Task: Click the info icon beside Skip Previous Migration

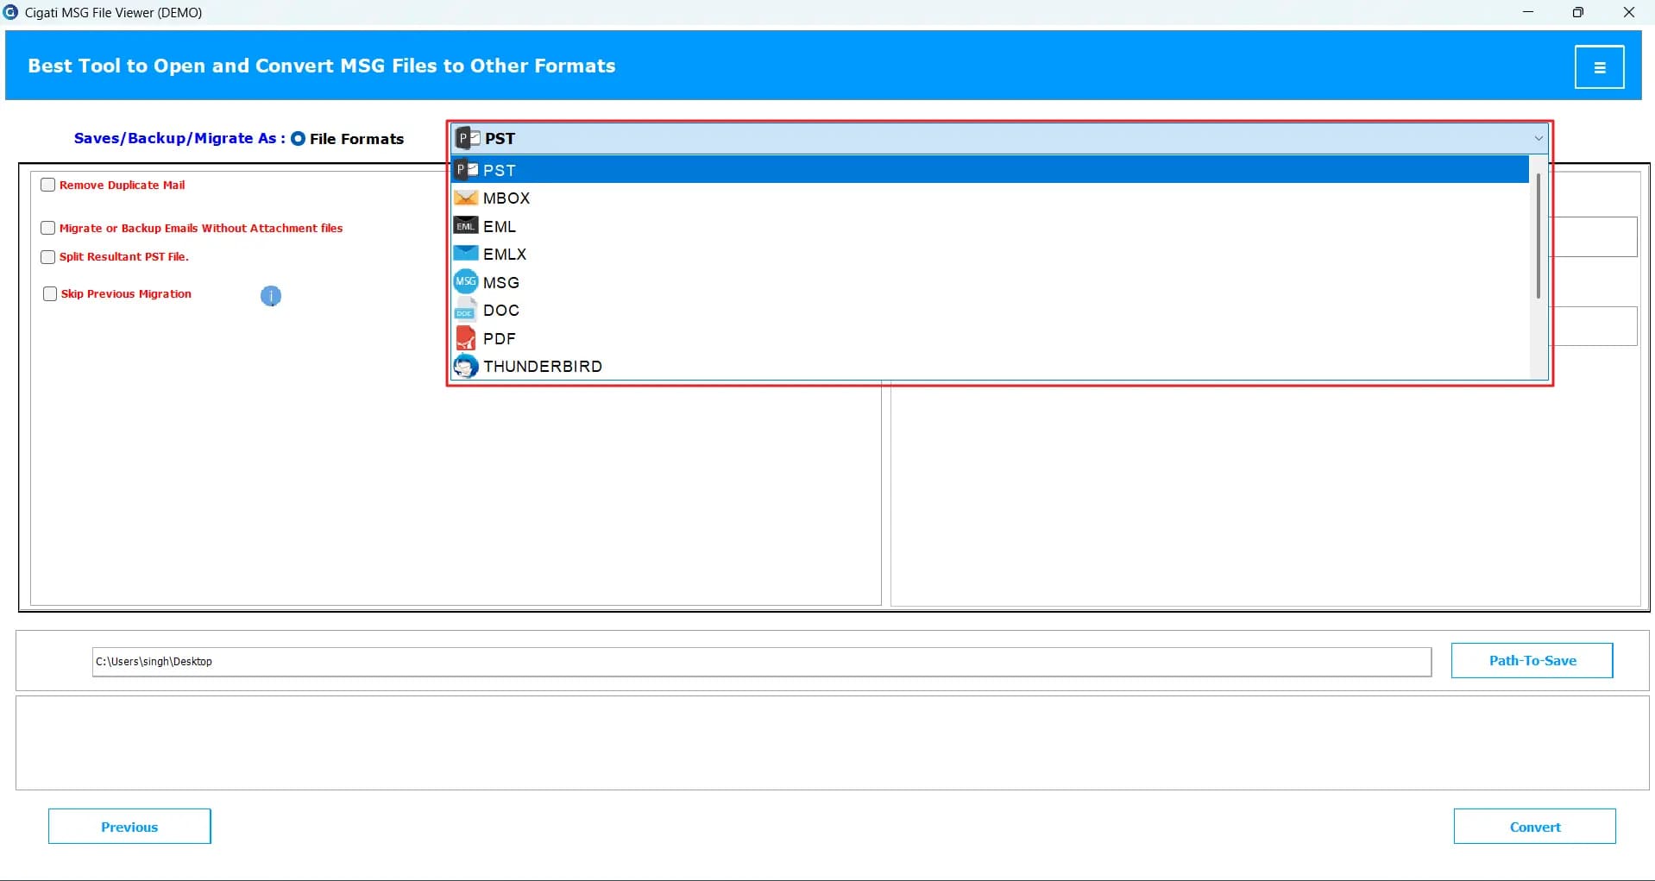Action: coord(271,296)
